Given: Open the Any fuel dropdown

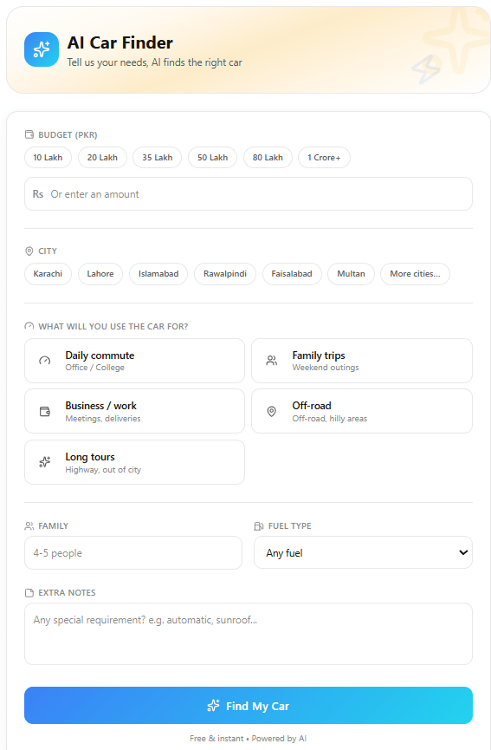Looking at the screenshot, I should tap(363, 552).
